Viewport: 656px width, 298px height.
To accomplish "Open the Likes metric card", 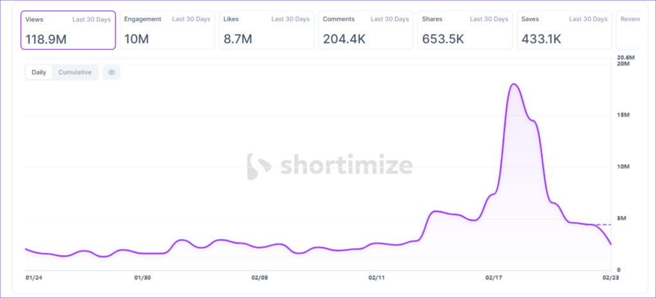I will point(266,29).
